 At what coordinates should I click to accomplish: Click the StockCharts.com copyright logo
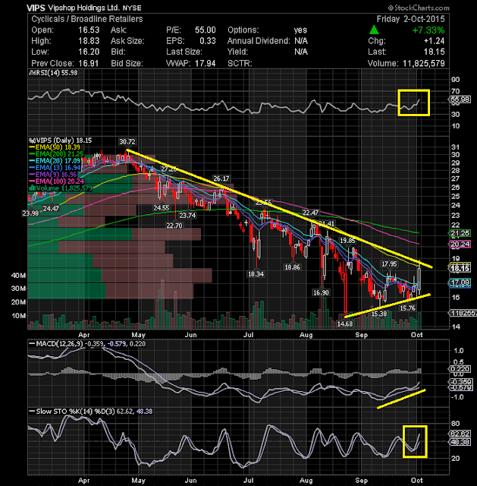419,8
